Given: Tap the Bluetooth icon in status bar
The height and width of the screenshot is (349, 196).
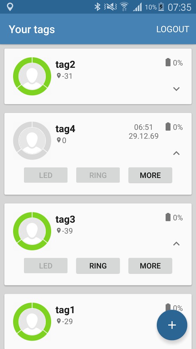Looking at the screenshot, I should pyautogui.click(x=97, y=7).
